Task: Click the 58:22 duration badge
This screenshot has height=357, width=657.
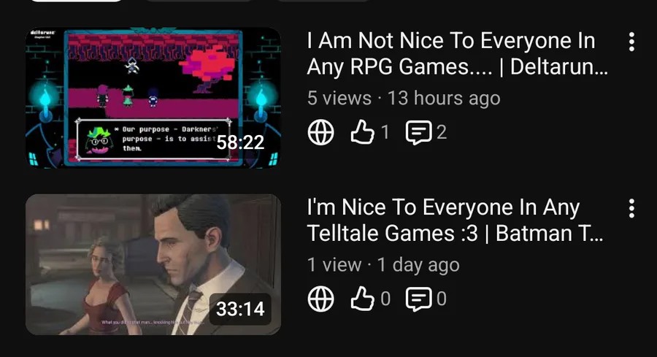Action: click(x=240, y=142)
